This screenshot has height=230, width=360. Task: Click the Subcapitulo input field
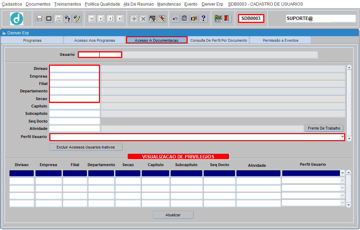coord(74,113)
